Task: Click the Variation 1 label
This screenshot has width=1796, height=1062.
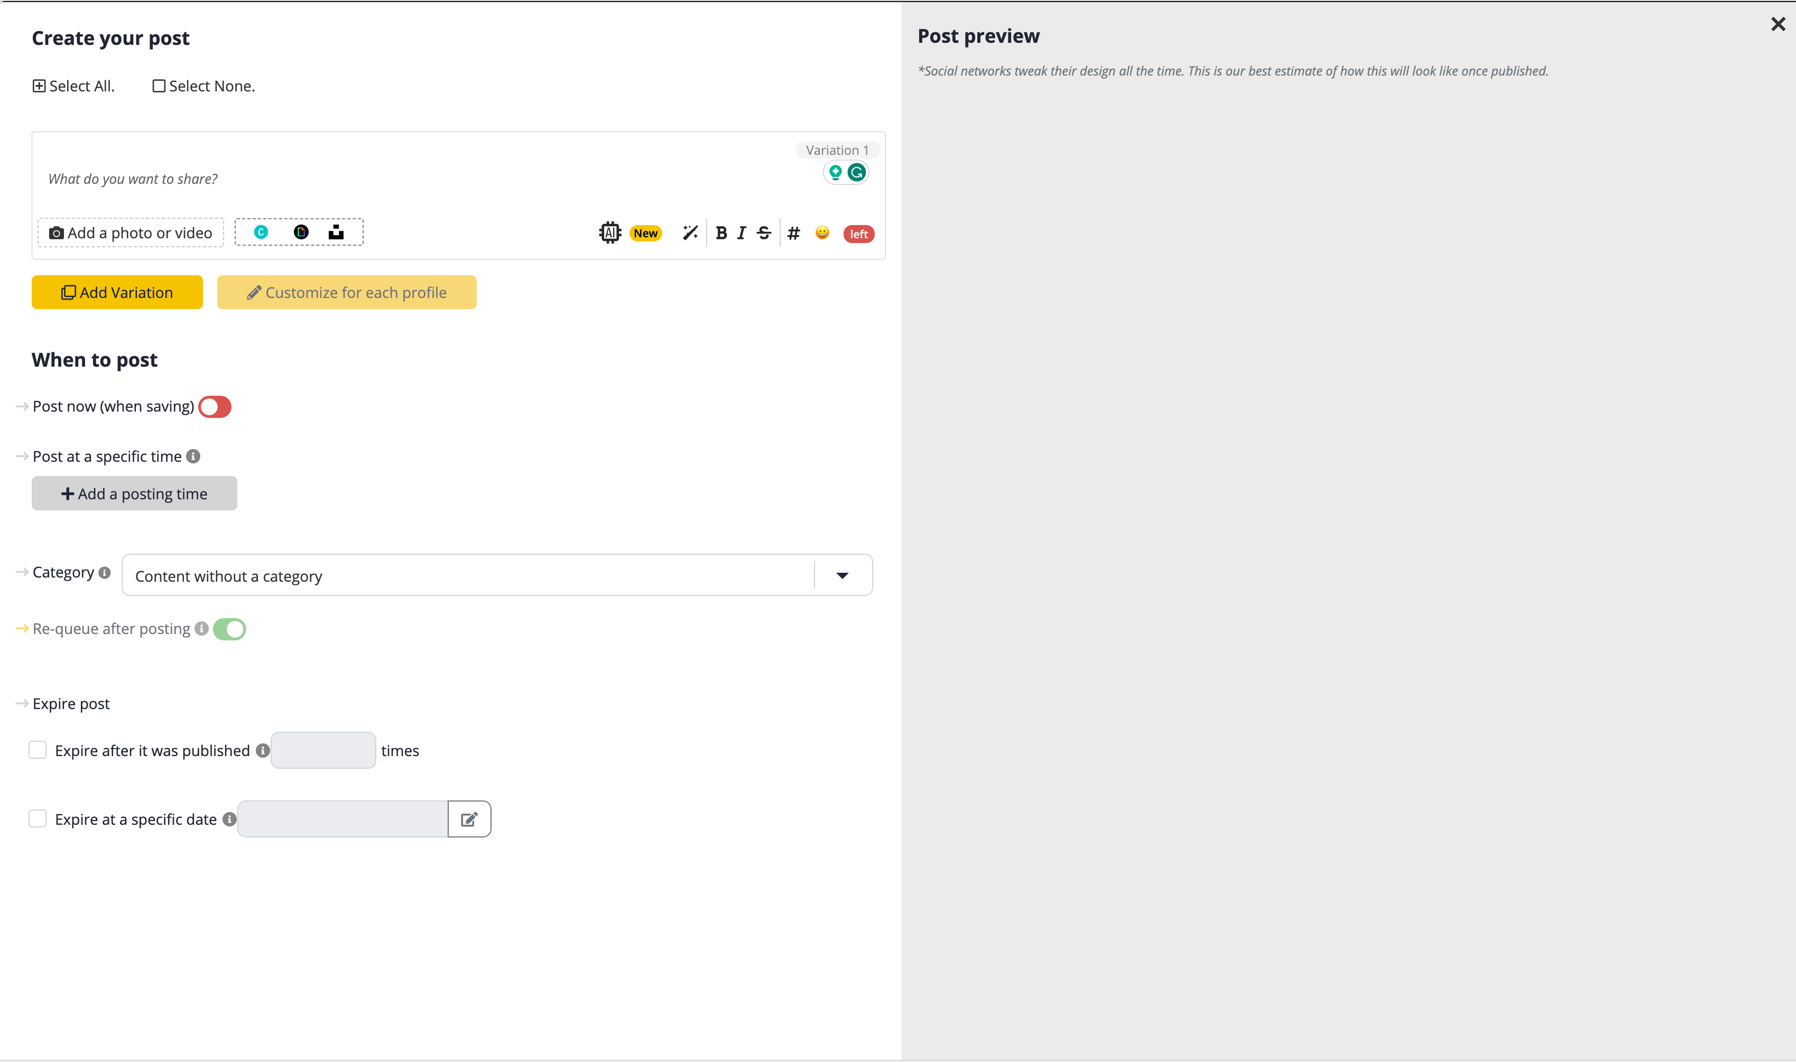Action: pos(838,150)
